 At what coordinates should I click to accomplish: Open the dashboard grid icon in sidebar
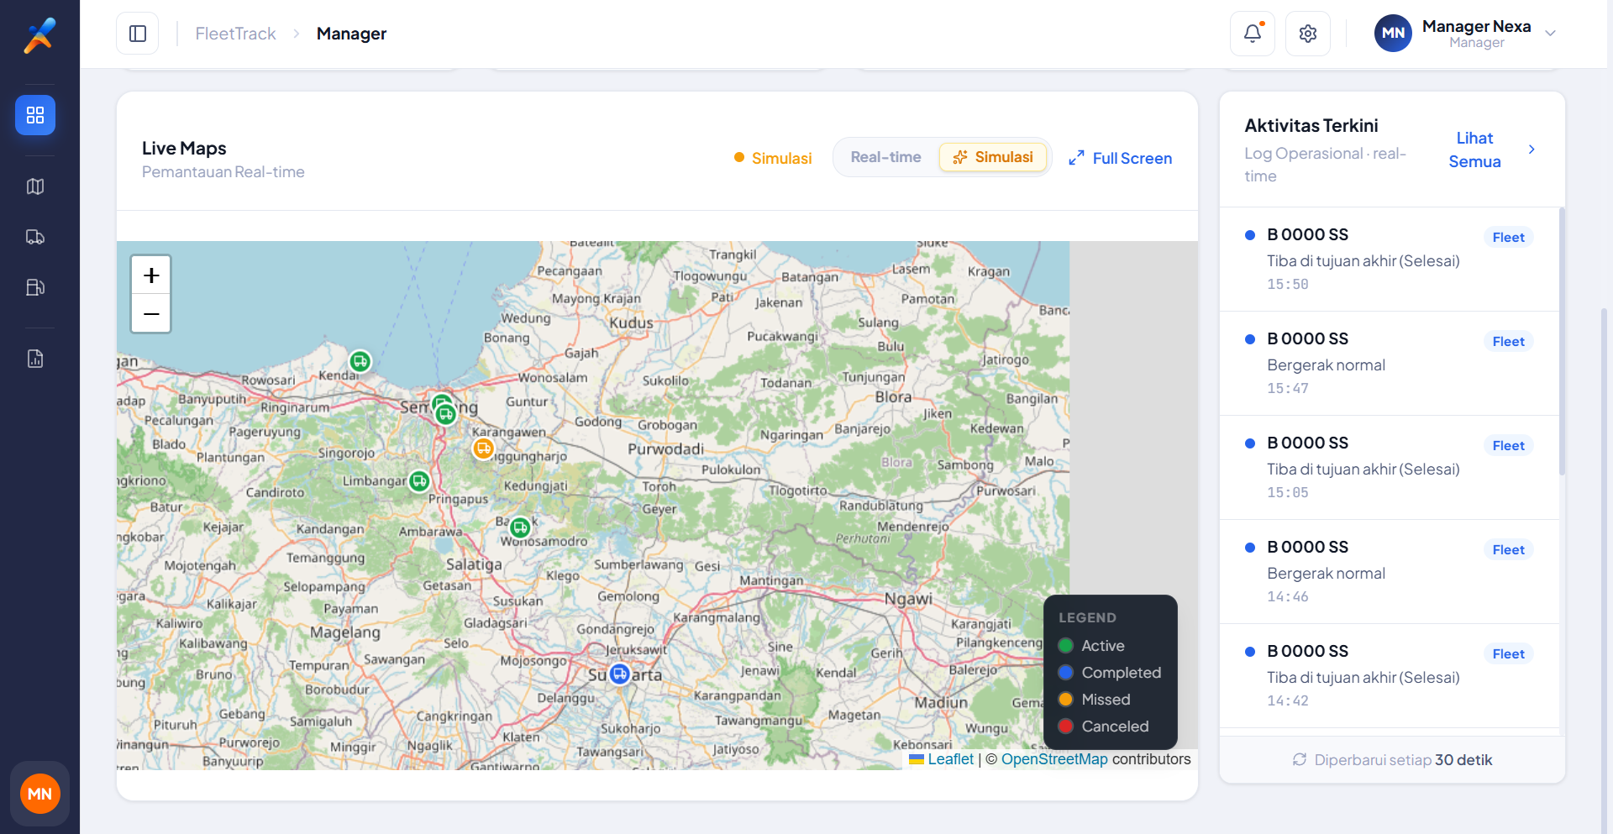pos(35,115)
